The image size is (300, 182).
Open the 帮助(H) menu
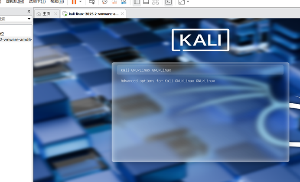point(57,2)
